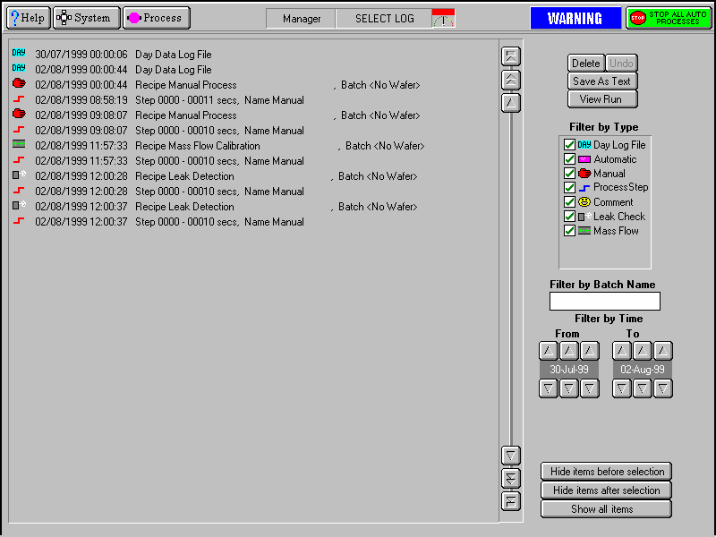Screen dimensions: 716x537
Task: Uncheck the Day Log File filter
Action: coord(569,145)
